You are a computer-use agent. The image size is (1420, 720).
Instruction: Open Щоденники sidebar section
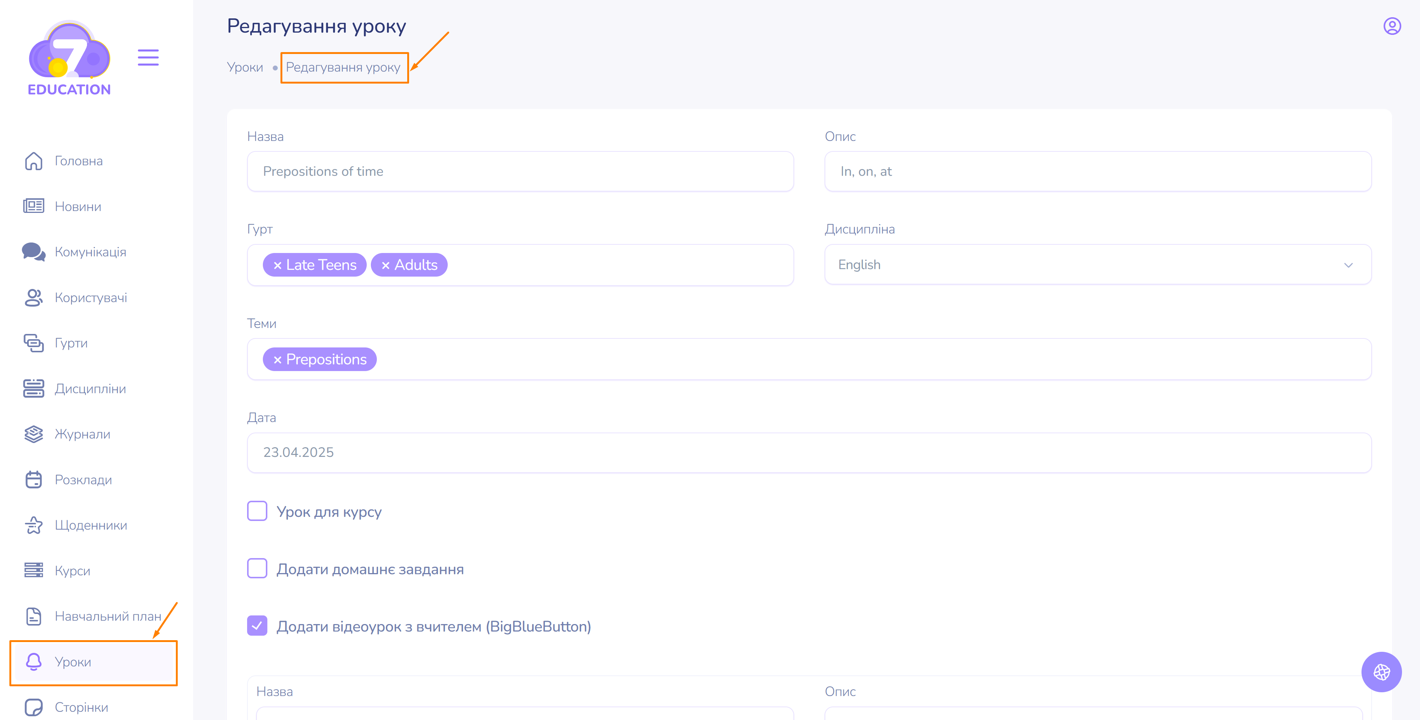[x=91, y=525]
